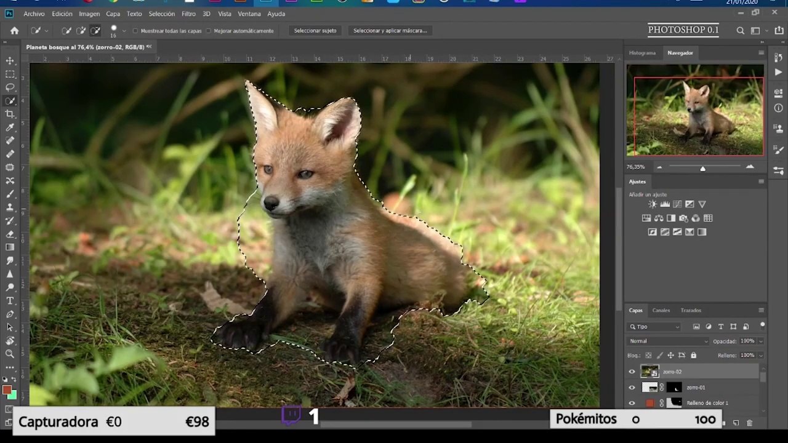The width and height of the screenshot is (788, 443).
Task: Open the Actions play panel icon
Action: click(x=779, y=72)
